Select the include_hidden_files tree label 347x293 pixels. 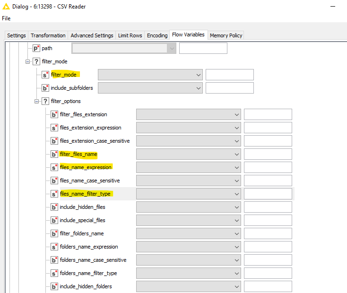pyautogui.click(x=83, y=207)
